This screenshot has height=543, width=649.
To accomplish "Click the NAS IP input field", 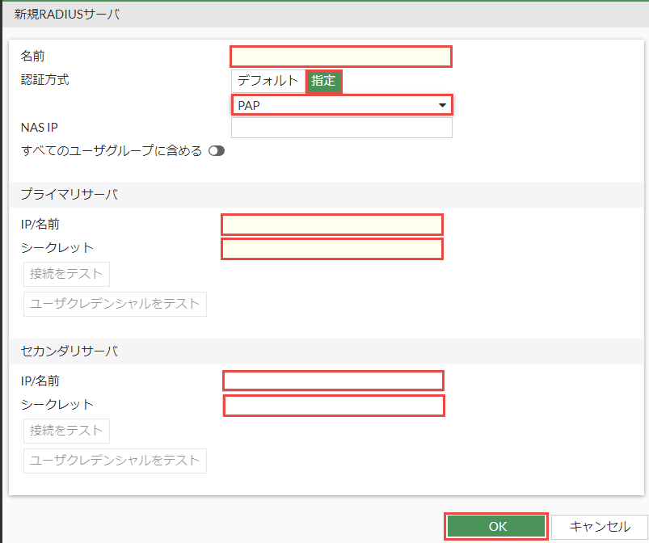I will pos(341,128).
